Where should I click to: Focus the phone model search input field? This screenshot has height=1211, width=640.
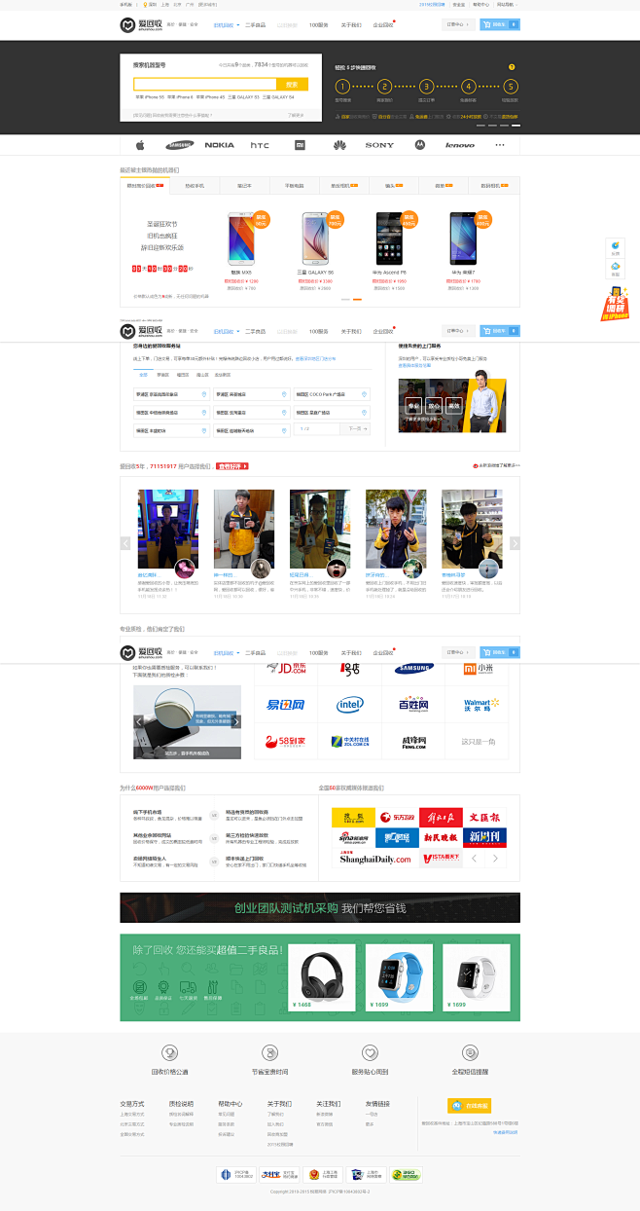click(205, 85)
